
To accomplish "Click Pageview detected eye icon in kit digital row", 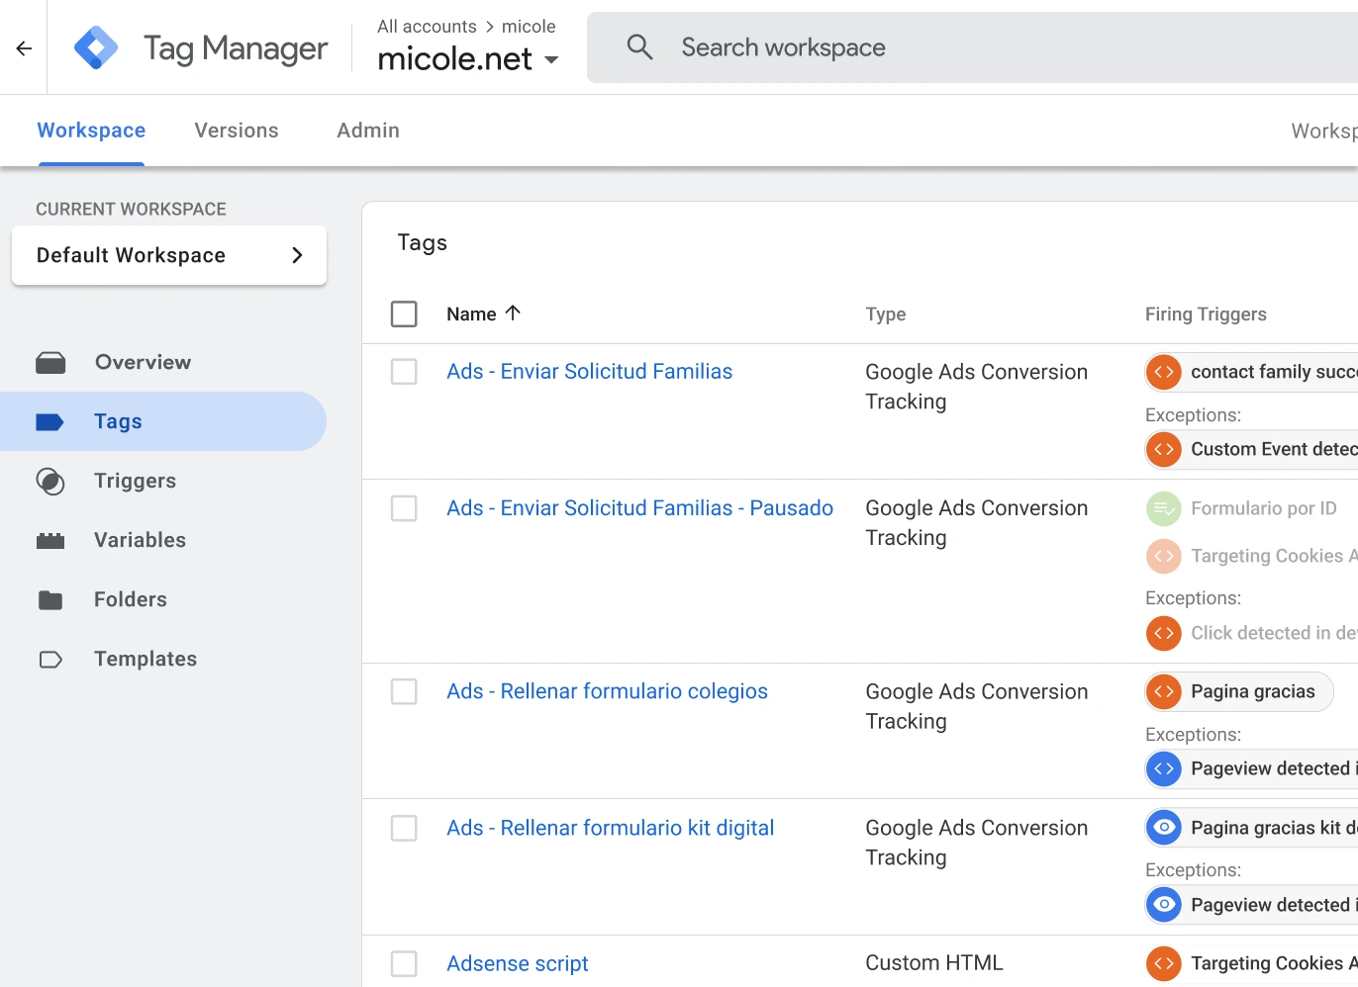I will pos(1164,905).
